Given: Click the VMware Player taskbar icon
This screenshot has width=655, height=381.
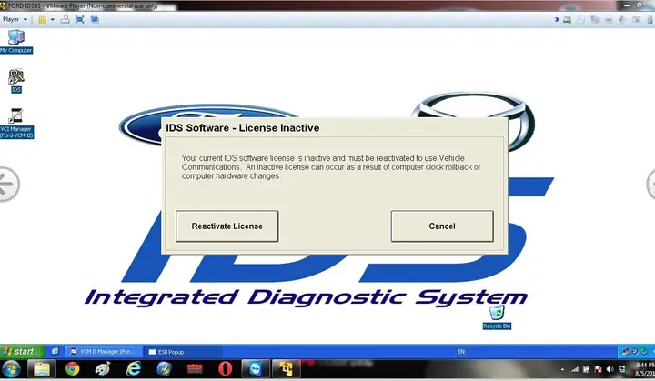Looking at the screenshot, I should point(287,369).
